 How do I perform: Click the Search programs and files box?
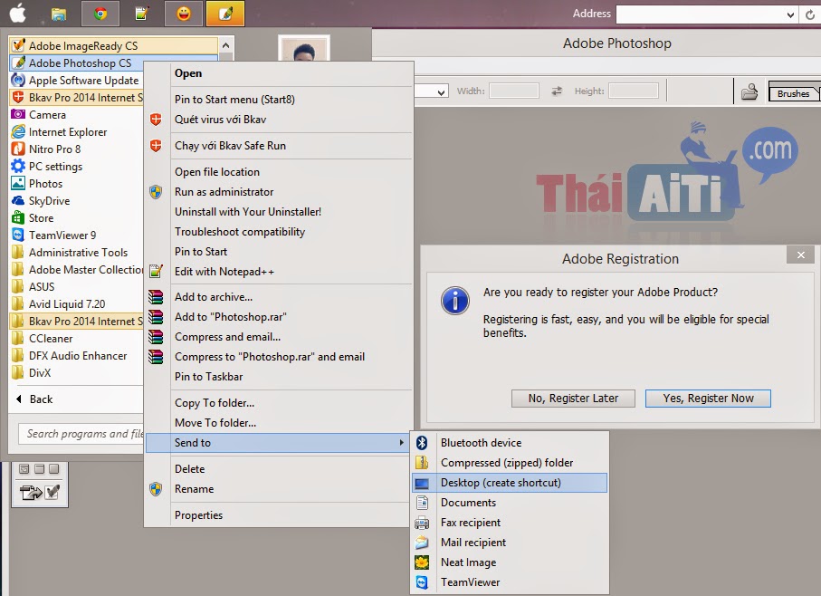tap(81, 434)
